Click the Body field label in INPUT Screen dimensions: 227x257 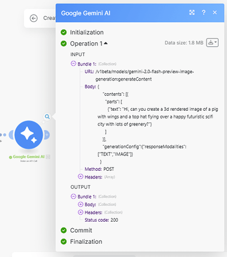[90, 87]
